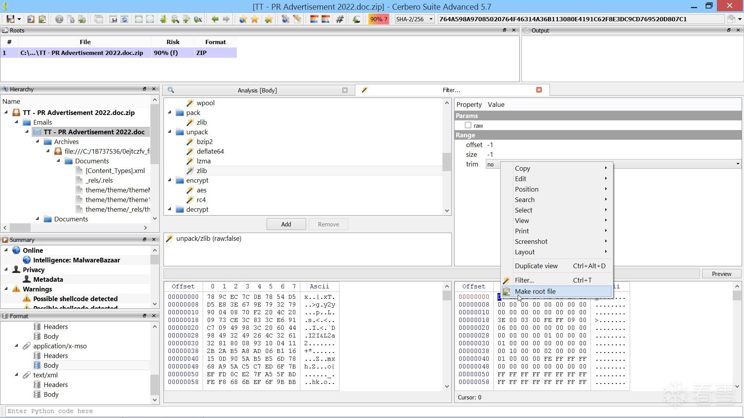Open the SHA-2/256 hash type dropdown

pos(414,19)
